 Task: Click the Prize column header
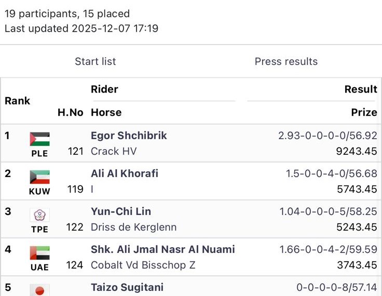pos(364,112)
